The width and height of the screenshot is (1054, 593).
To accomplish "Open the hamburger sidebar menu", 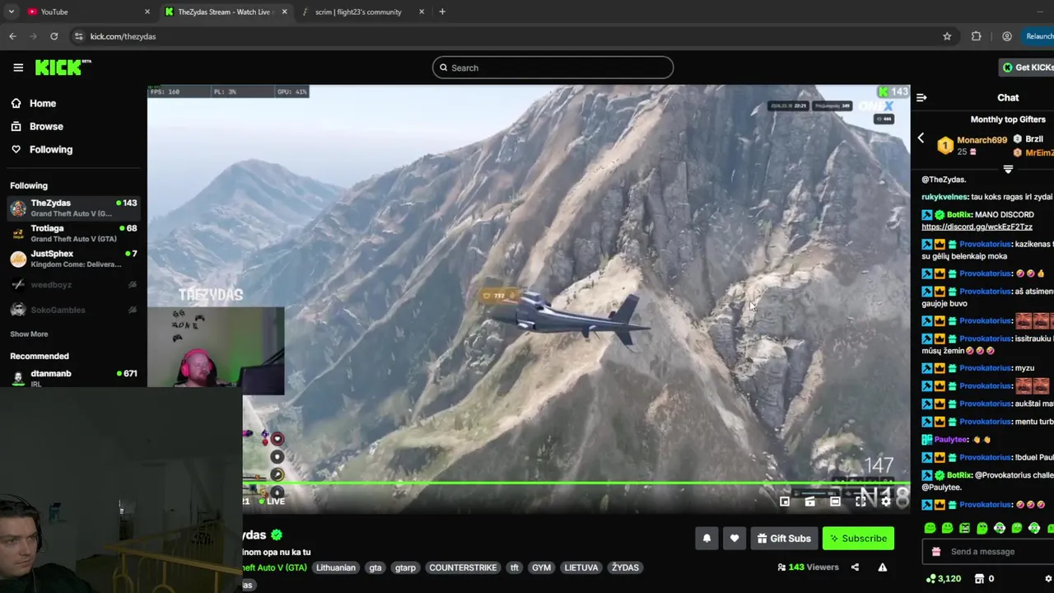I will click(x=18, y=68).
